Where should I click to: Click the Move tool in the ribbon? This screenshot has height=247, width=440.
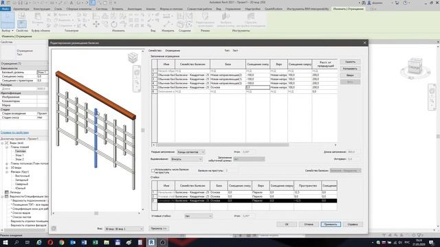[96, 25]
